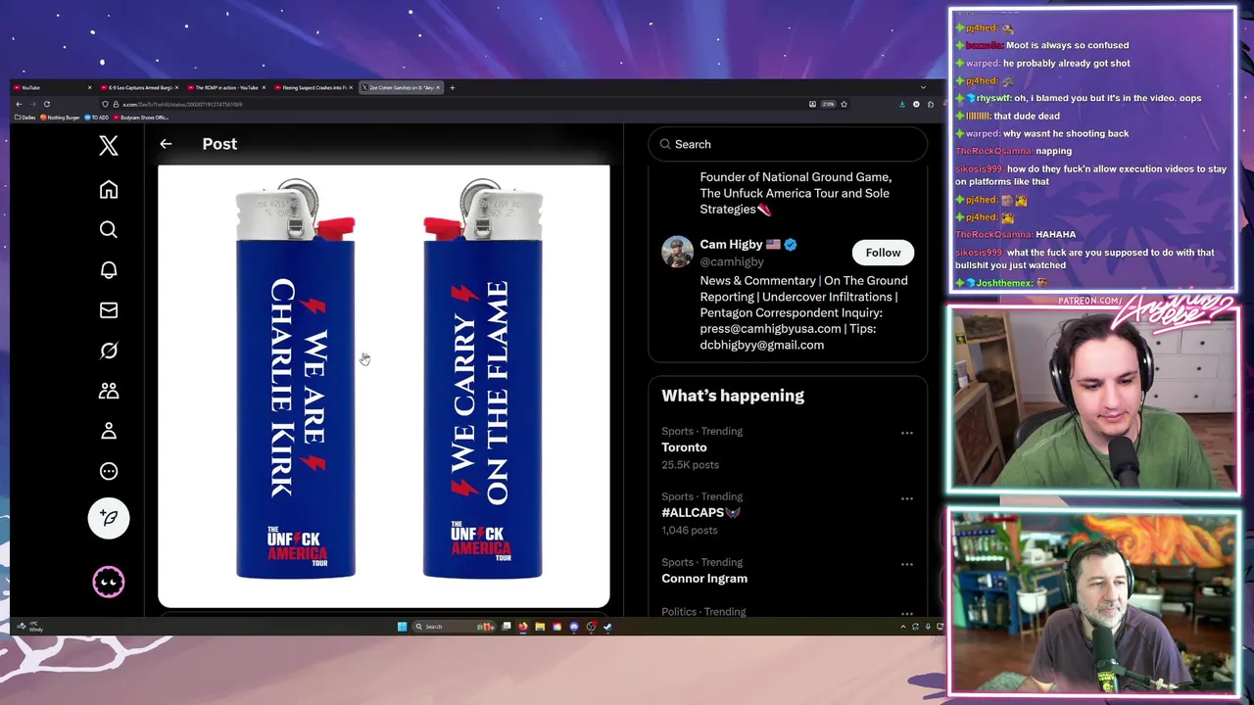
Task: Expand the browser tab list chevron
Action: (x=923, y=87)
